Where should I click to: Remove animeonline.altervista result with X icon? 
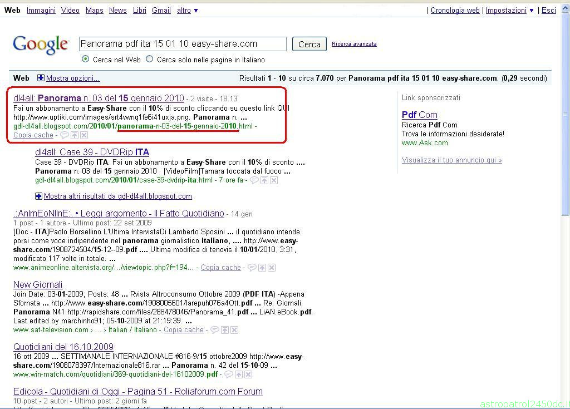pyautogui.click(x=272, y=268)
